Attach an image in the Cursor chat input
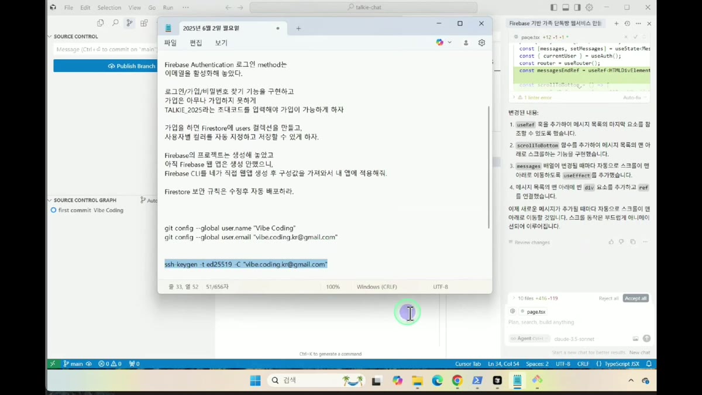This screenshot has width=702, height=395. (x=635, y=338)
